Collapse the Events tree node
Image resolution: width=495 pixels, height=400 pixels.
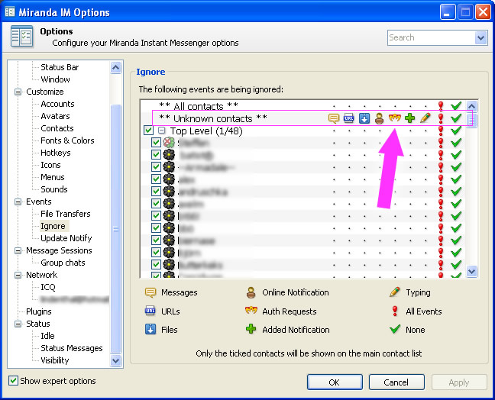click(x=18, y=202)
